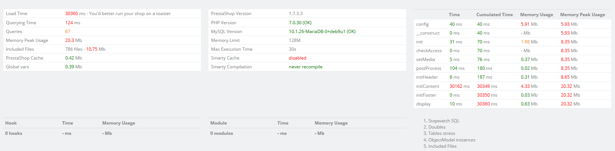This screenshot has height=151, width=615.
Task: Click the 0 modules table cell
Action: tap(222, 133)
